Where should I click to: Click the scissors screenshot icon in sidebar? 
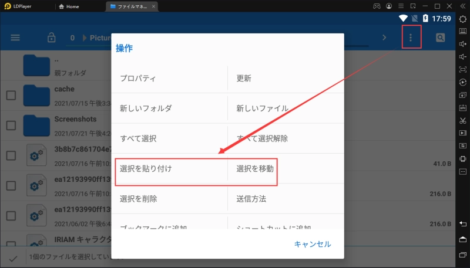tap(463, 121)
